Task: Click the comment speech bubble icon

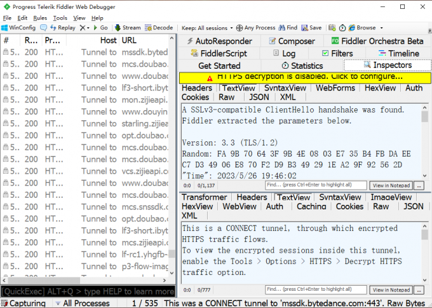Action: click(x=44, y=28)
